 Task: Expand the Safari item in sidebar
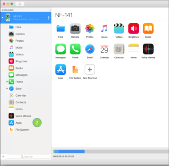[7, 88]
